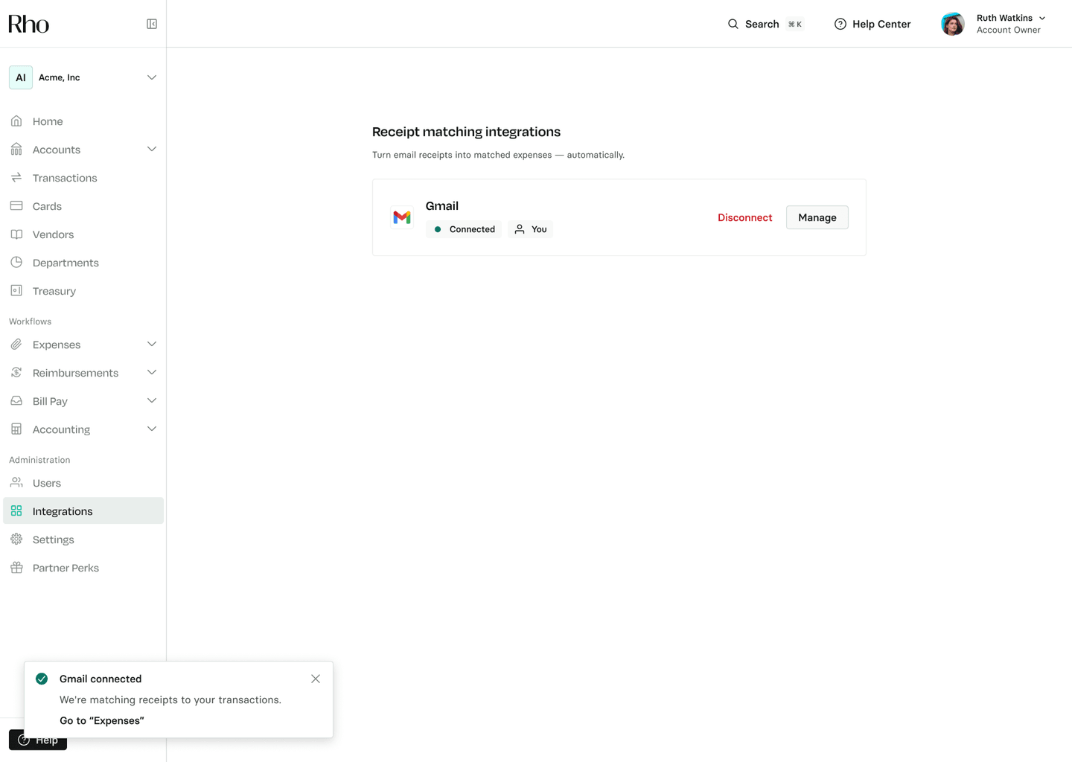This screenshot has height=762, width=1072.
Task: Go to Transactions page
Action: (x=65, y=178)
